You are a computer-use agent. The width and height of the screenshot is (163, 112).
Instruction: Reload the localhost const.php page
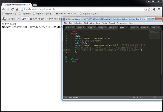12,9
